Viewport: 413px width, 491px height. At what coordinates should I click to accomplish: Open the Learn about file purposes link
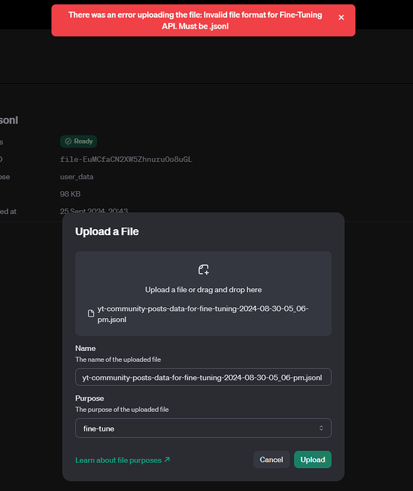tap(118, 460)
